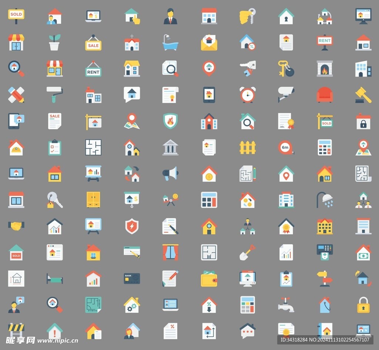The width and height of the screenshot is (379, 350).
Task: Select the hand holding key icon
Action: 248,16
